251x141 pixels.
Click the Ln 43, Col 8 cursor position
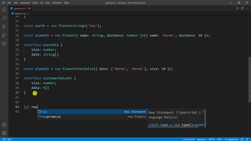[x=189, y=139]
